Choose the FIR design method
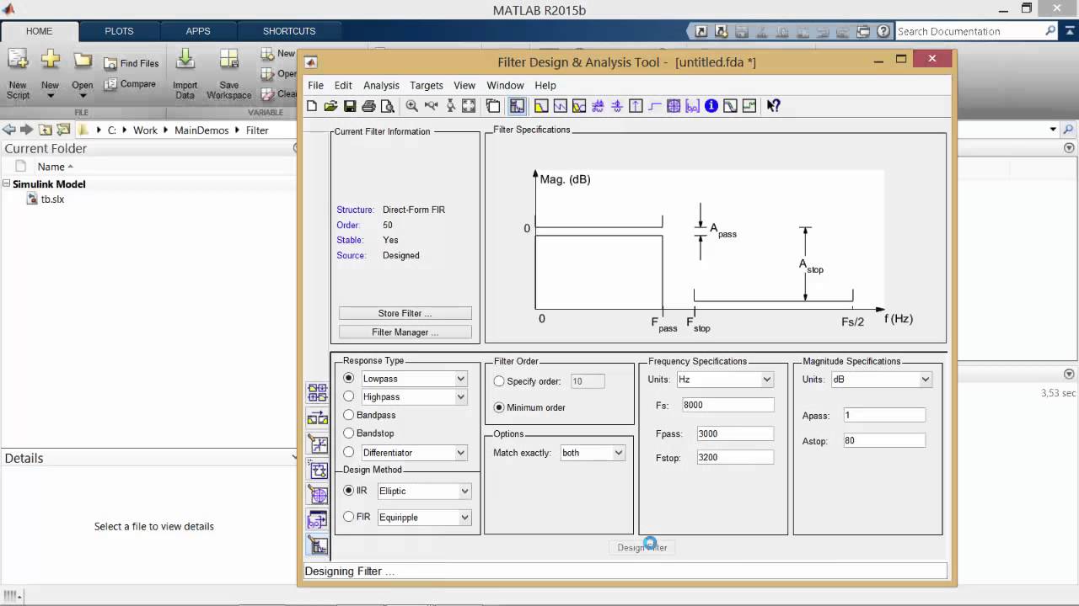Viewport: 1079px width, 606px height. (x=357, y=517)
